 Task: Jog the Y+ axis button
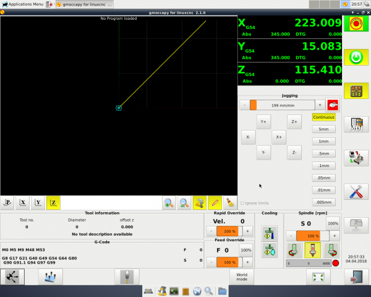[263, 122]
